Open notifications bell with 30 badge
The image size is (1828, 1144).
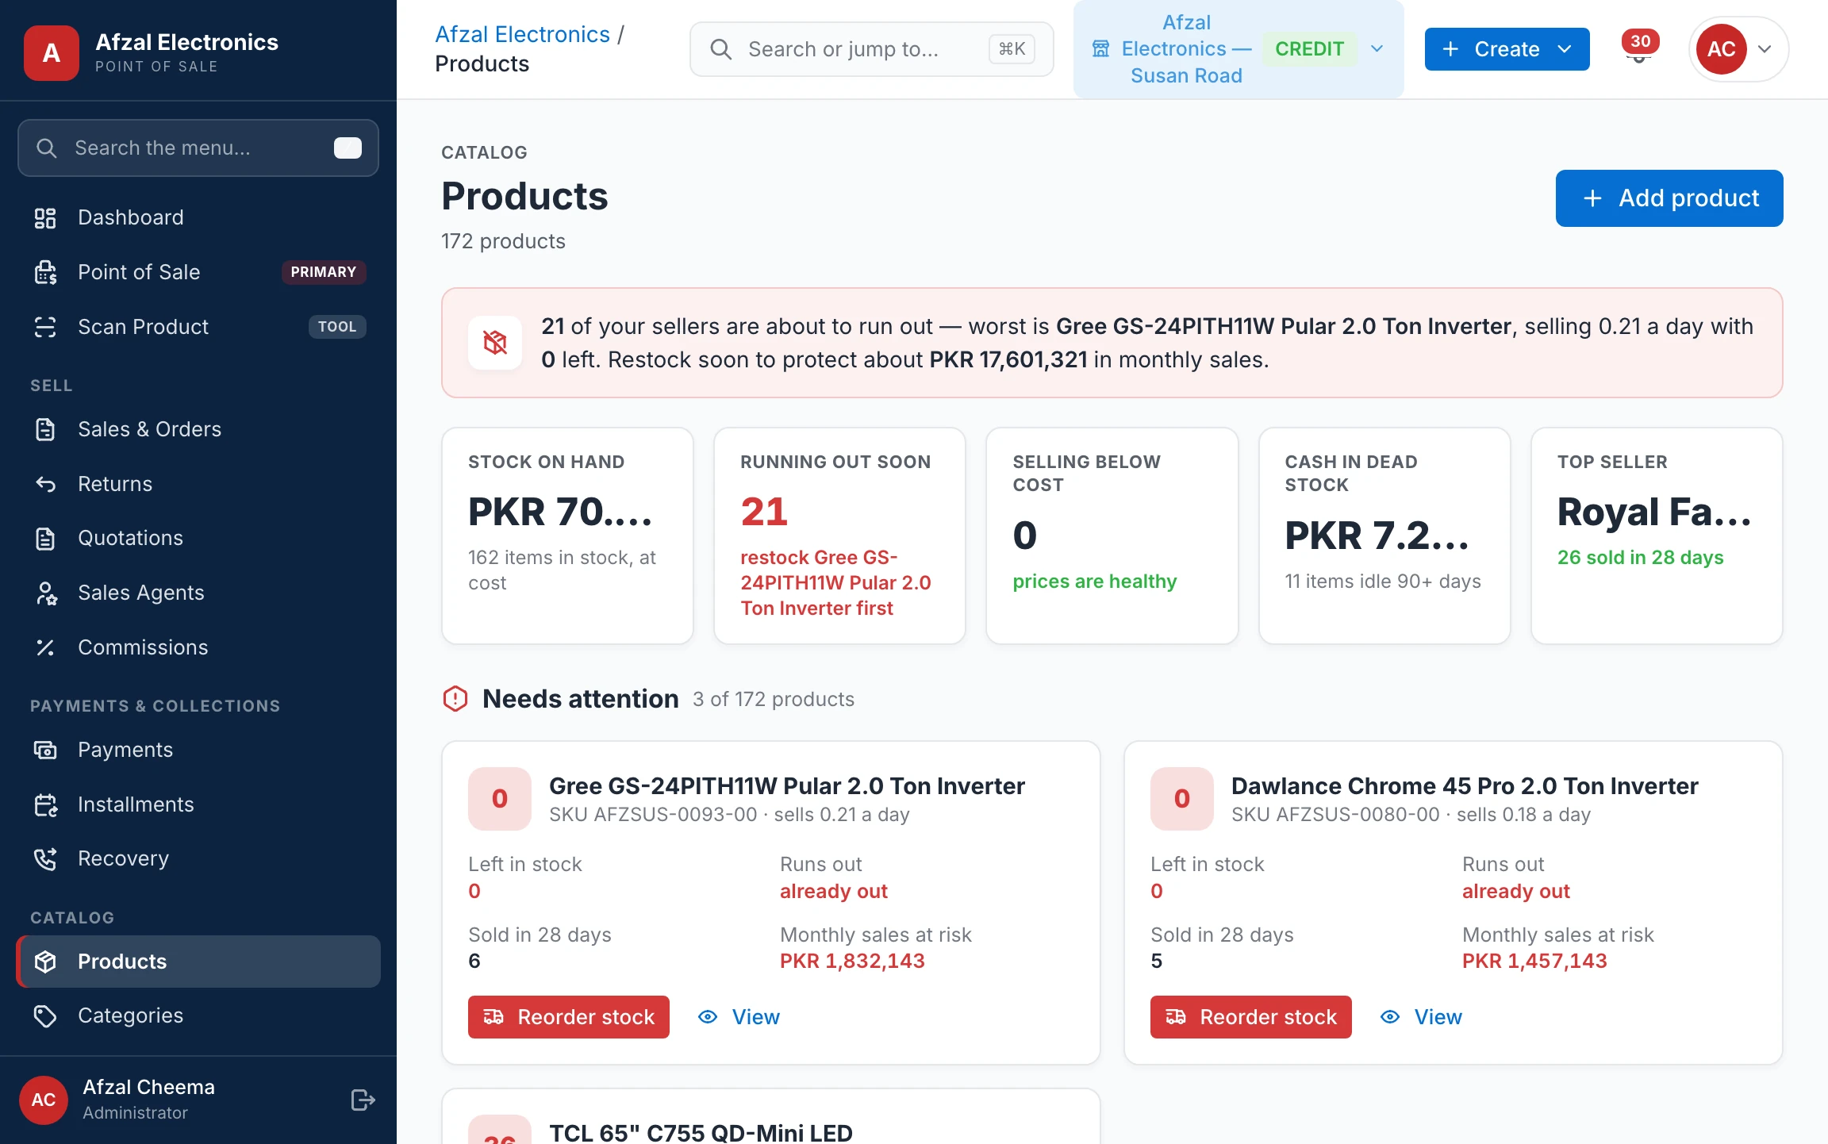pyautogui.click(x=1638, y=49)
